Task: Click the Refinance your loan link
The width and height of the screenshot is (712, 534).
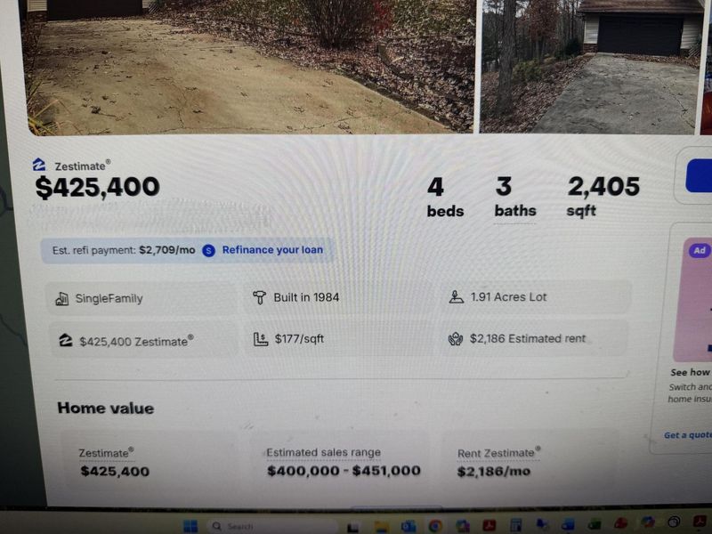Action: click(272, 250)
